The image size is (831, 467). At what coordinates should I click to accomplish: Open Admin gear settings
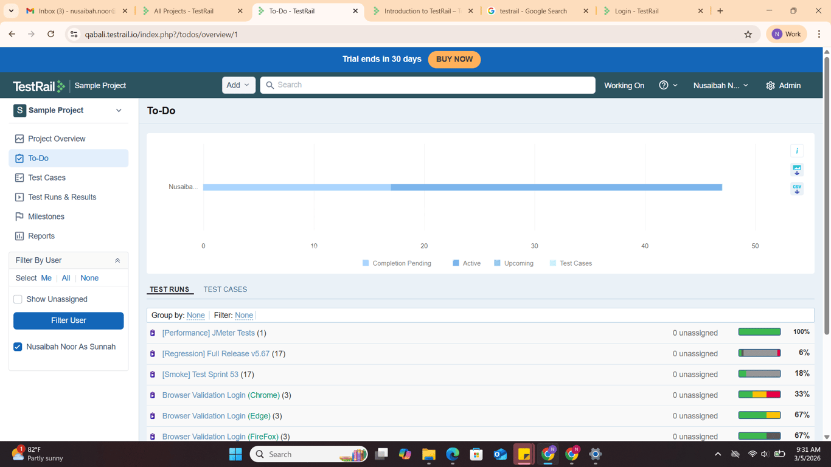(x=784, y=86)
